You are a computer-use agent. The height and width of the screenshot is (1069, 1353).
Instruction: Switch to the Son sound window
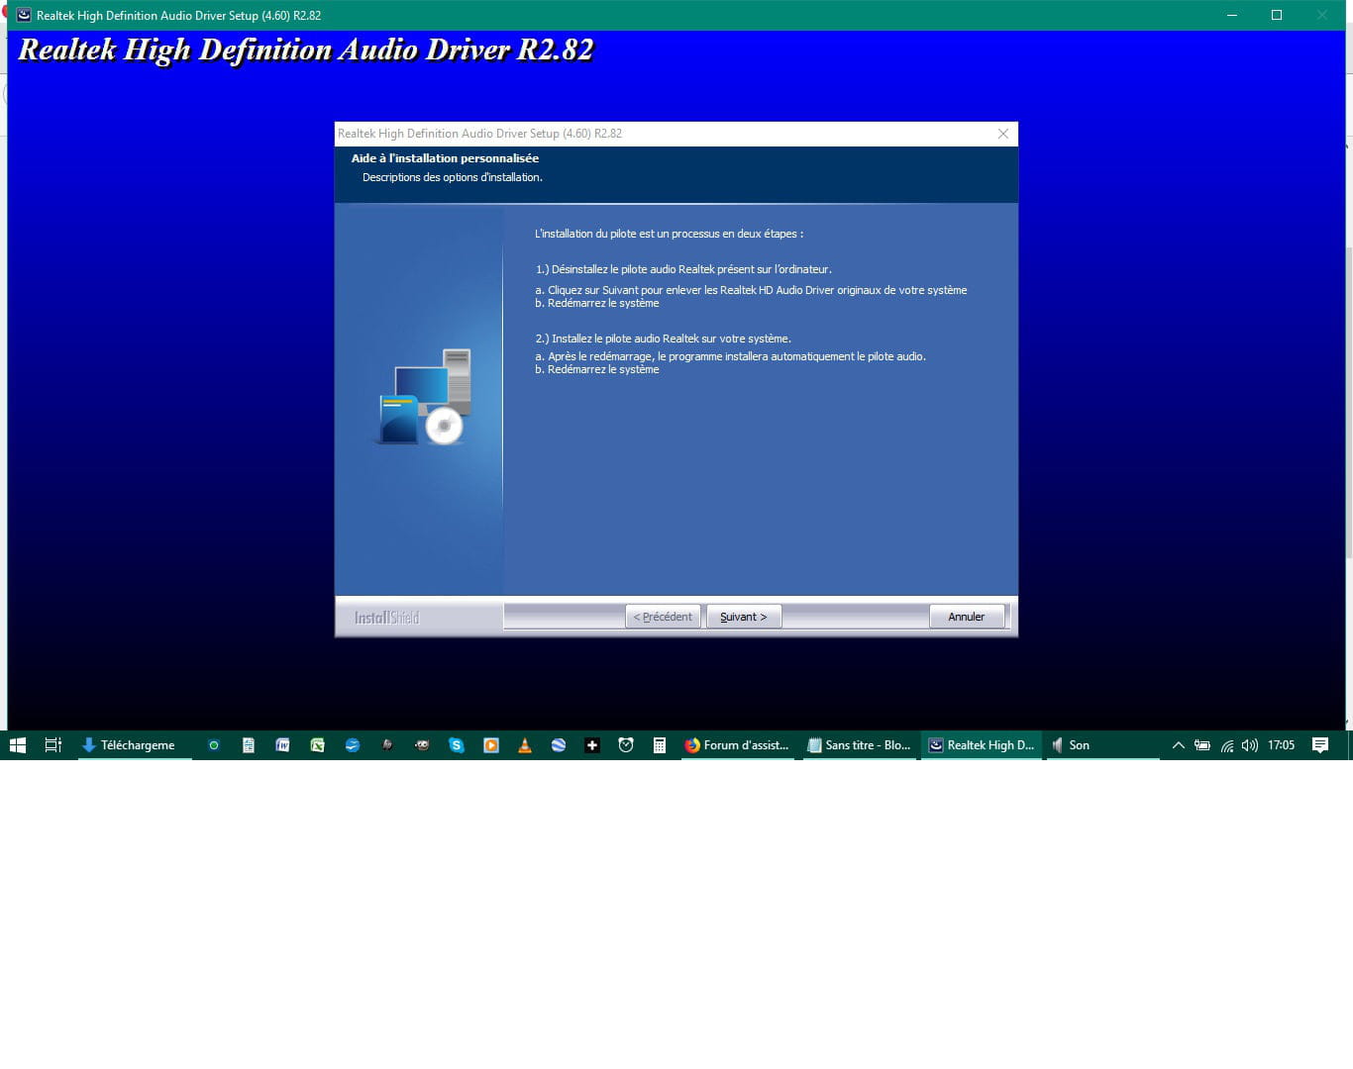1102,745
